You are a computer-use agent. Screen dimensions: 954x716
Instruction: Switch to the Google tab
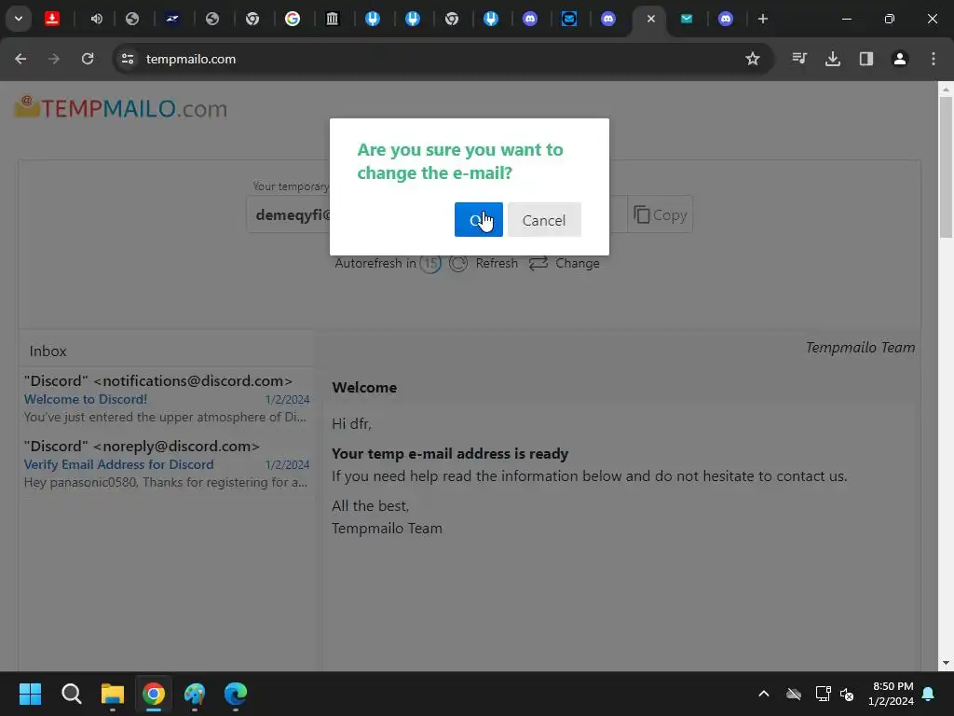pyautogui.click(x=293, y=19)
